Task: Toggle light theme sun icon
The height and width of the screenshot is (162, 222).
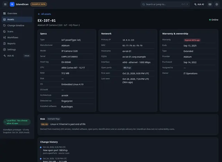Action: coord(216,4)
